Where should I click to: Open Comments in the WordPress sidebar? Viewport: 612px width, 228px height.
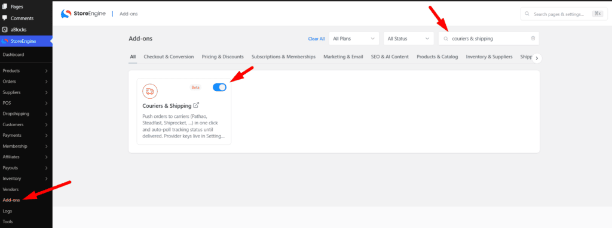tap(22, 18)
